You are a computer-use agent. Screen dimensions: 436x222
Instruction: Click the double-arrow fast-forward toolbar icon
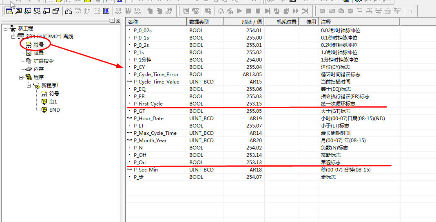pos(296,11)
